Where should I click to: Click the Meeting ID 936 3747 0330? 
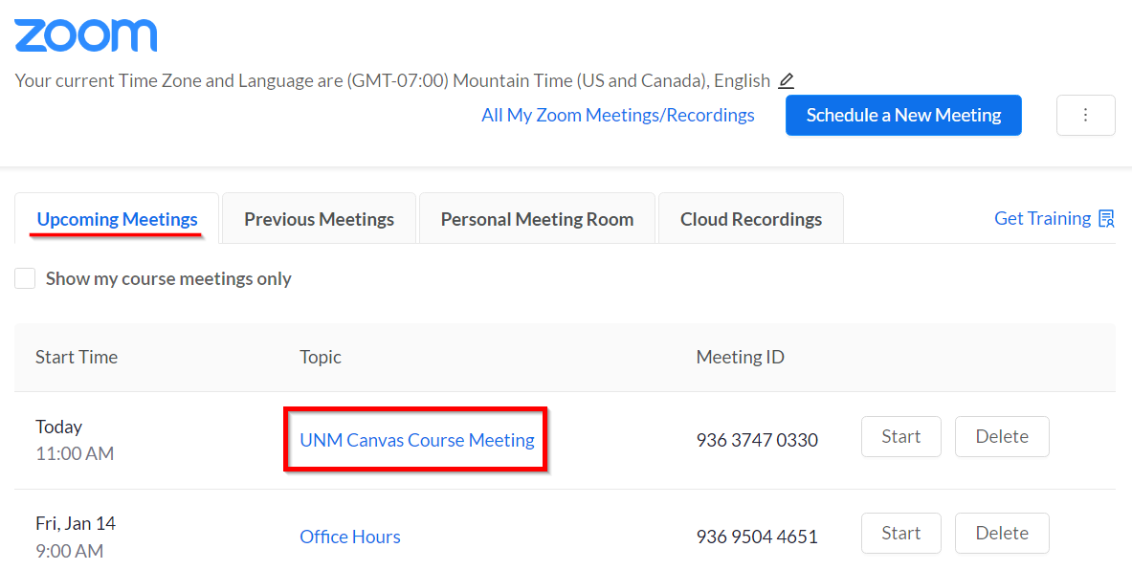(757, 440)
